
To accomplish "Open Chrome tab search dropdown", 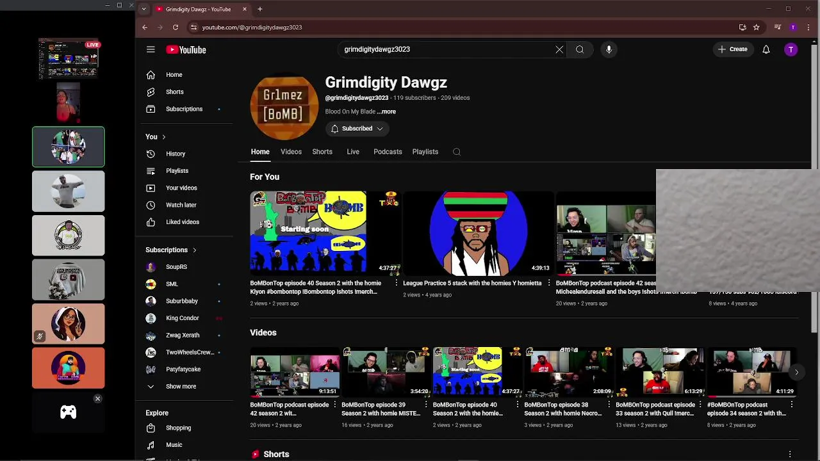I will [x=143, y=9].
